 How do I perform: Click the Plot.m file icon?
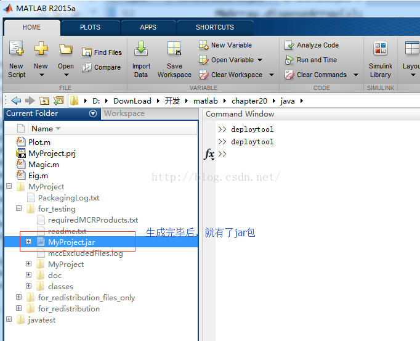coord(21,142)
